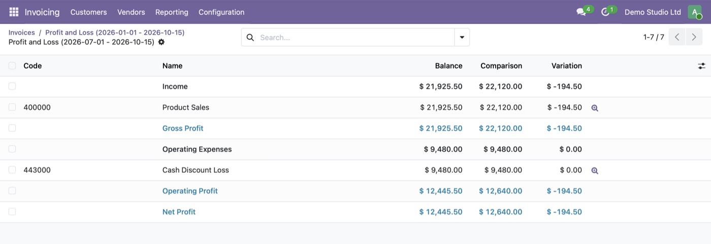711x244 pixels.
Task: Click the search magnifier icon
Action: [x=250, y=37]
